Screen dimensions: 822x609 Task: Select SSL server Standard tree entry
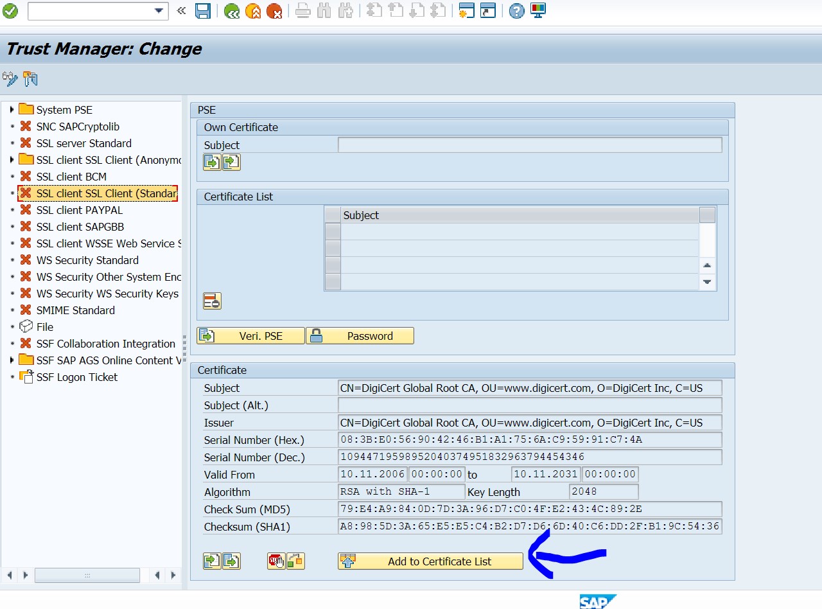point(84,143)
